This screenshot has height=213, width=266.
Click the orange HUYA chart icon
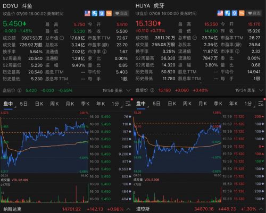click(242, 13)
